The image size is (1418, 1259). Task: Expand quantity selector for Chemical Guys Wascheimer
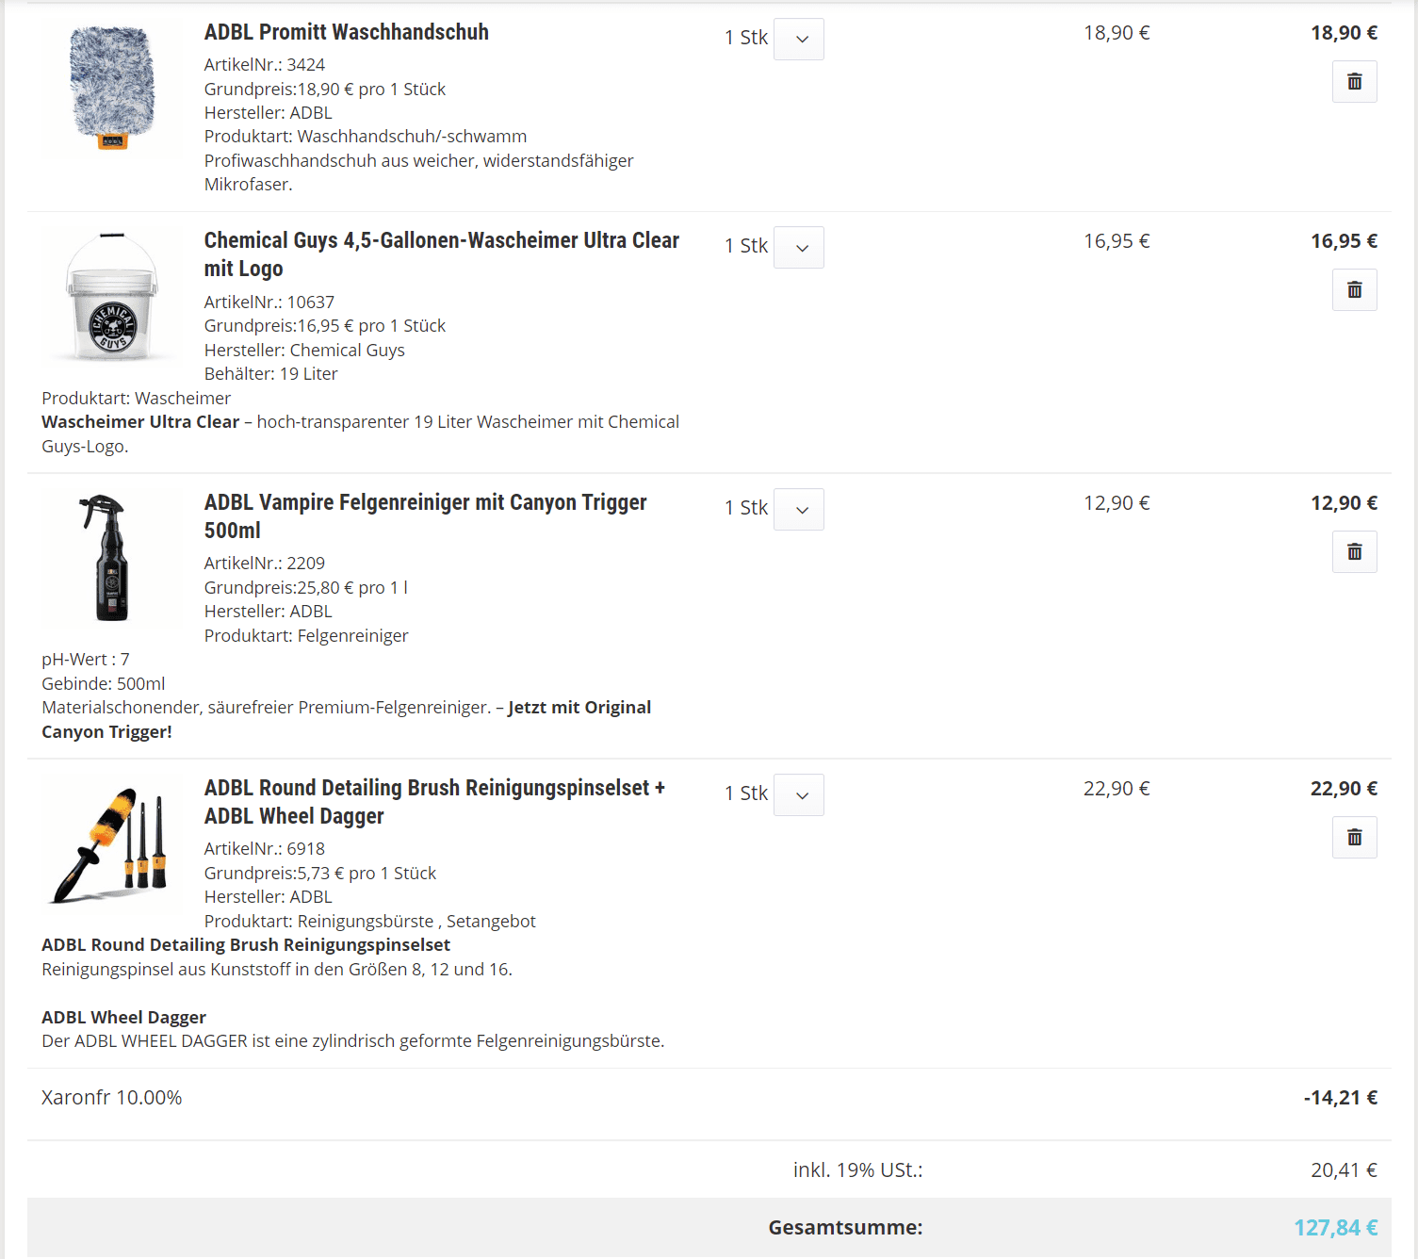[x=799, y=248]
